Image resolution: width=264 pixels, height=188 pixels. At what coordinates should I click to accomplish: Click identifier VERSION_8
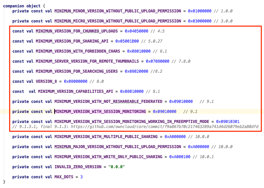tap(46, 81)
